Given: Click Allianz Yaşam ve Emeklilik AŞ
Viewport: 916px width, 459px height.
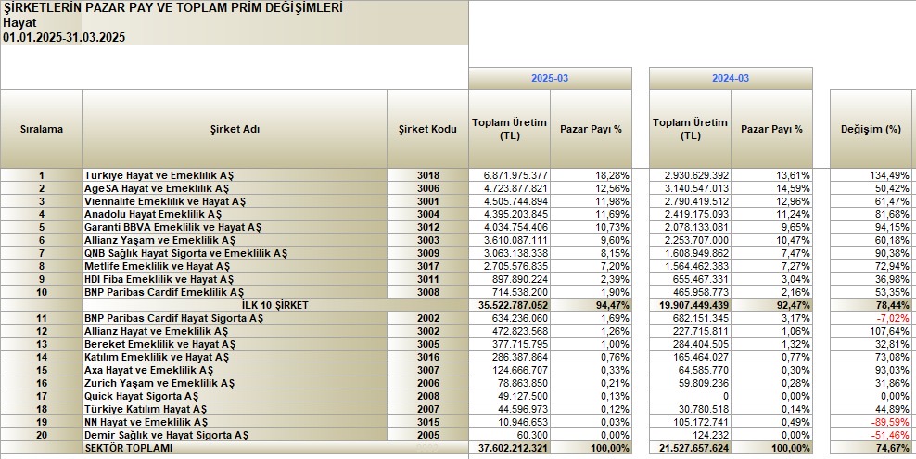Looking at the screenshot, I should pyautogui.click(x=235, y=240).
